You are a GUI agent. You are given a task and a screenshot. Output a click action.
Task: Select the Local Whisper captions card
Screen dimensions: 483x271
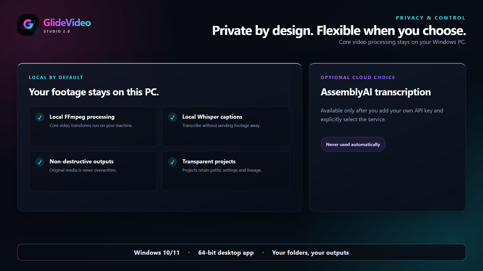(226, 126)
